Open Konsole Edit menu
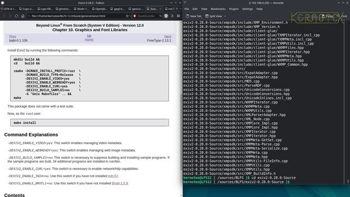This screenshot has height=197, width=350. [x=195, y=9]
